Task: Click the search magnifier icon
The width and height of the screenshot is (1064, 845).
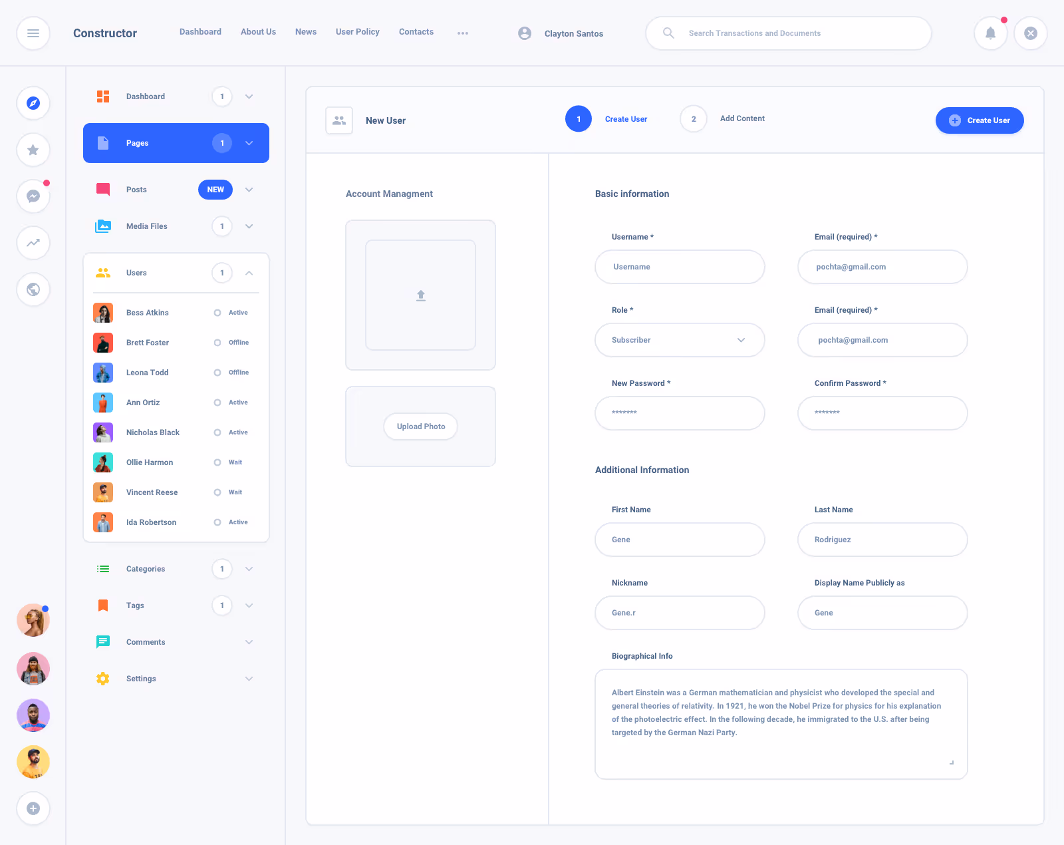Action: click(x=668, y=33)
